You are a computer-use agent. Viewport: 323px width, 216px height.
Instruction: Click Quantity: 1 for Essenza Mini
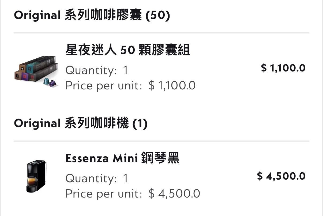click(97, 178)
